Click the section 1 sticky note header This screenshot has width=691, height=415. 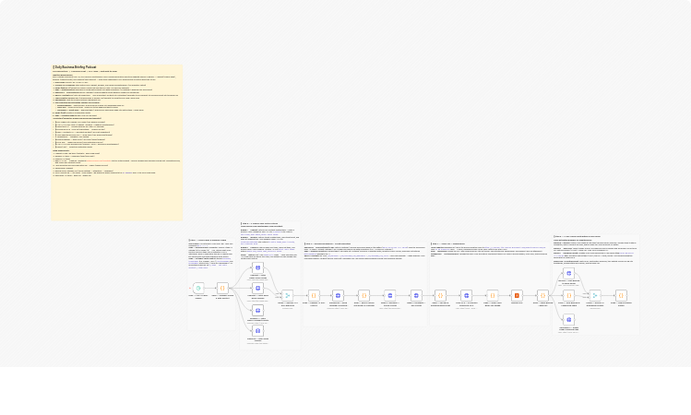click(x=208, y=240)
